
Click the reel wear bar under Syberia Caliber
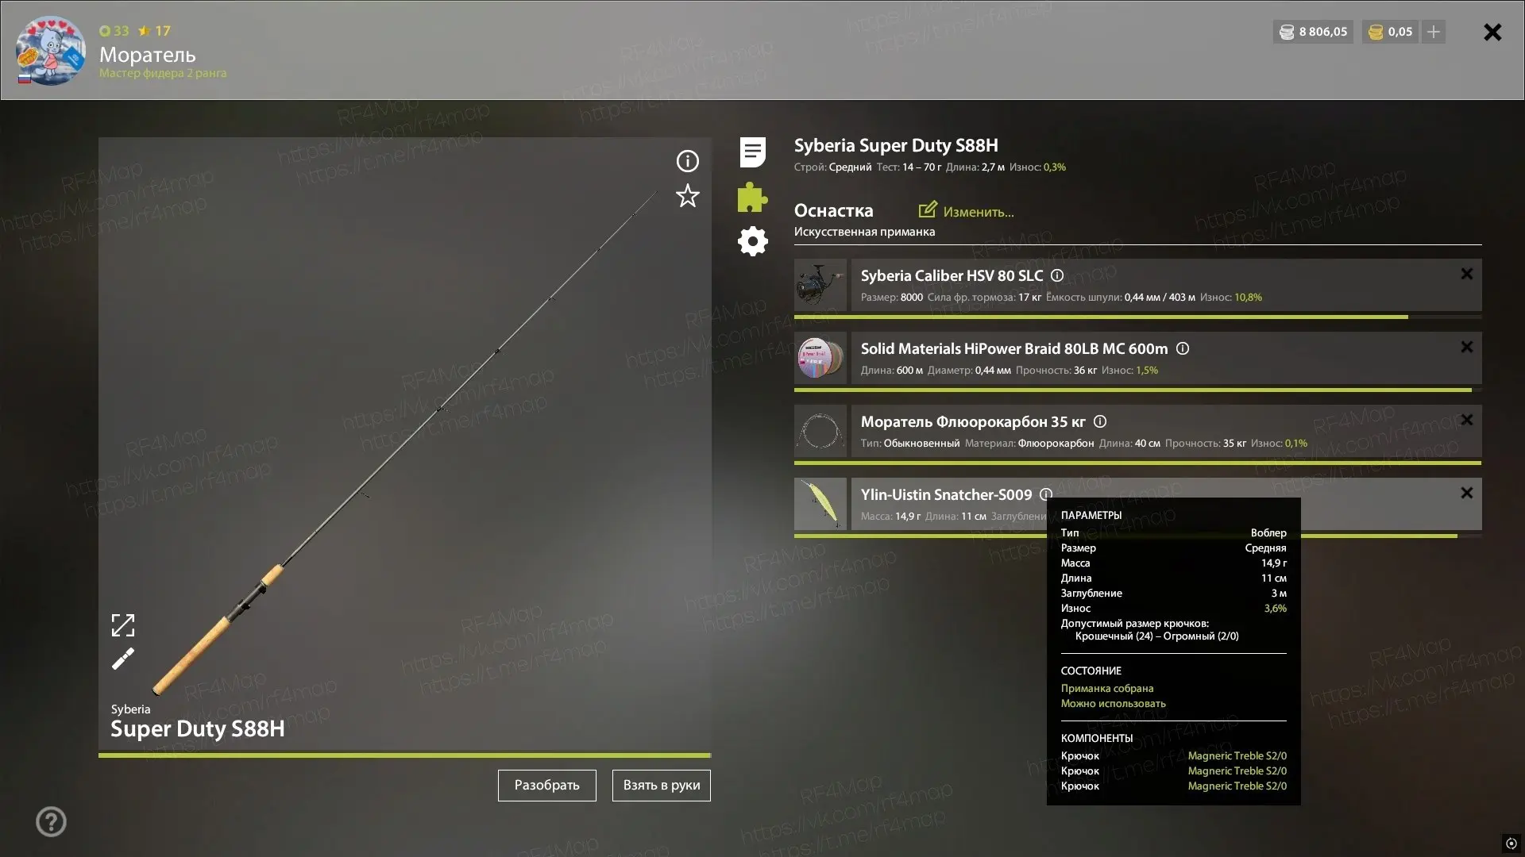[x=1137, y=317]
